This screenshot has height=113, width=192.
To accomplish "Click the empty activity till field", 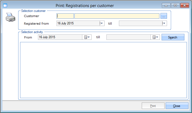I will tap(129, 37).
